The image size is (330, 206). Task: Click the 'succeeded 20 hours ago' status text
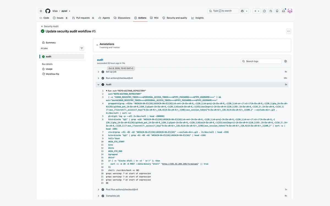(x=111, y=63)
